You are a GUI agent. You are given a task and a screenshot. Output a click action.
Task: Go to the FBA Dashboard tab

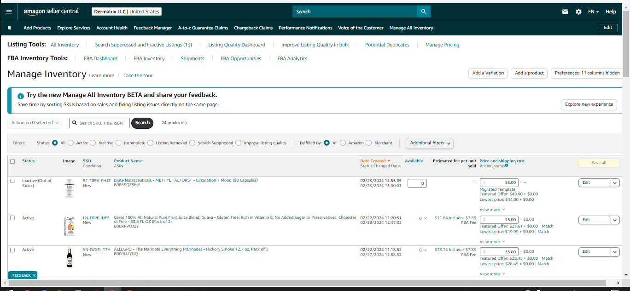pyautogui.click(x=100, y=59)
